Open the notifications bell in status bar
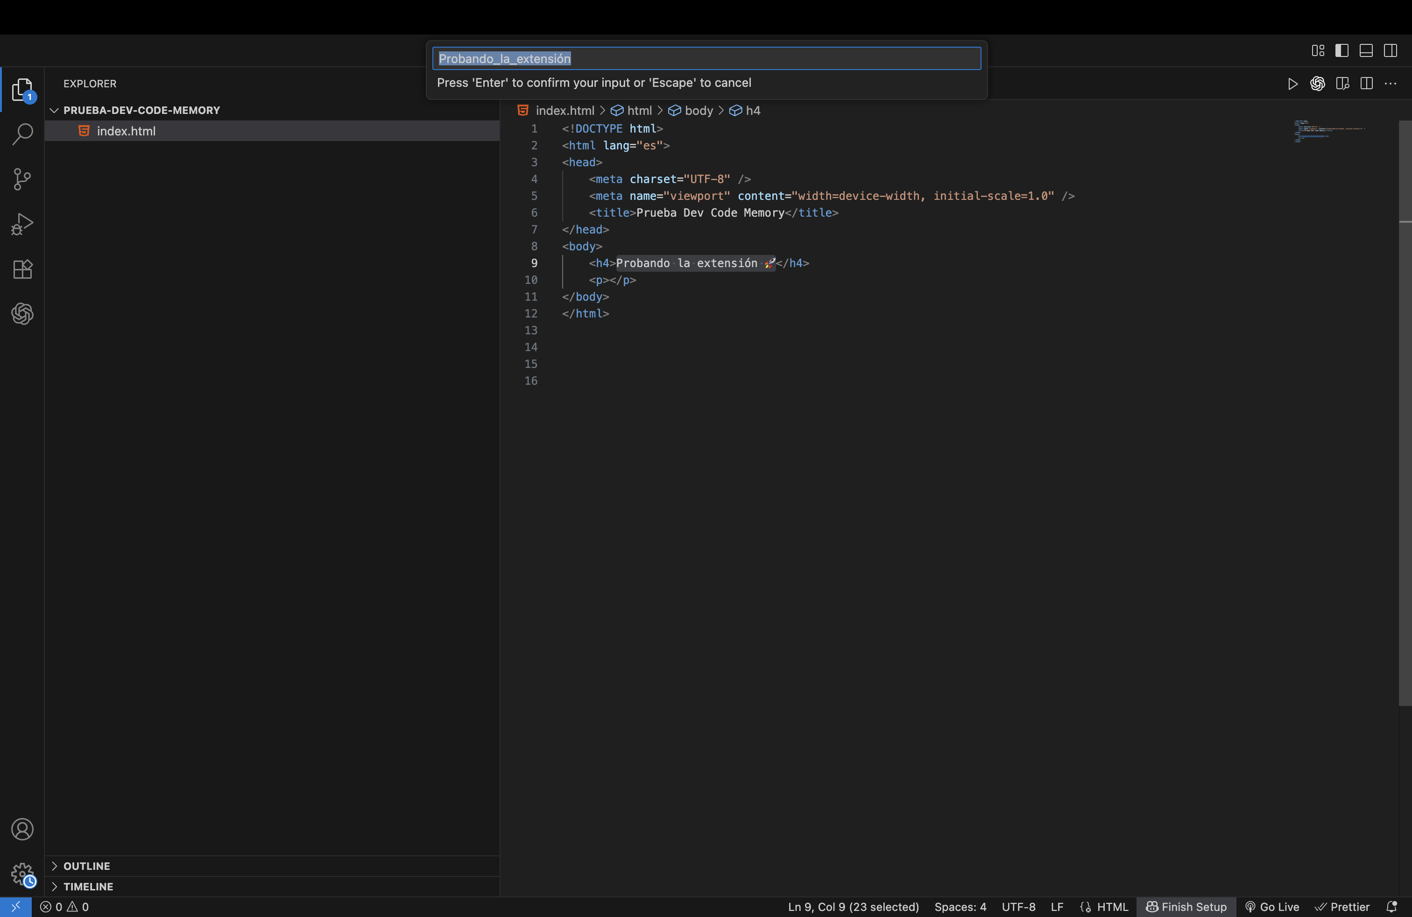This screenshot has width=1412, height=917. point(1391,906)
